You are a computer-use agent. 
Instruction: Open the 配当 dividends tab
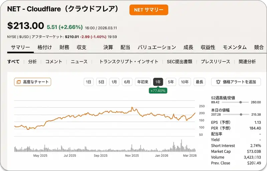[x=125, y=47]
